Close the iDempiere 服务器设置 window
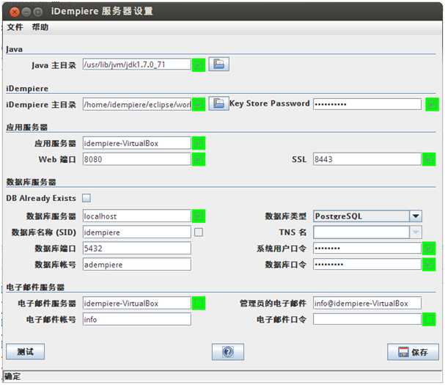The image size is (445, 385). click(x=14, y=12)
